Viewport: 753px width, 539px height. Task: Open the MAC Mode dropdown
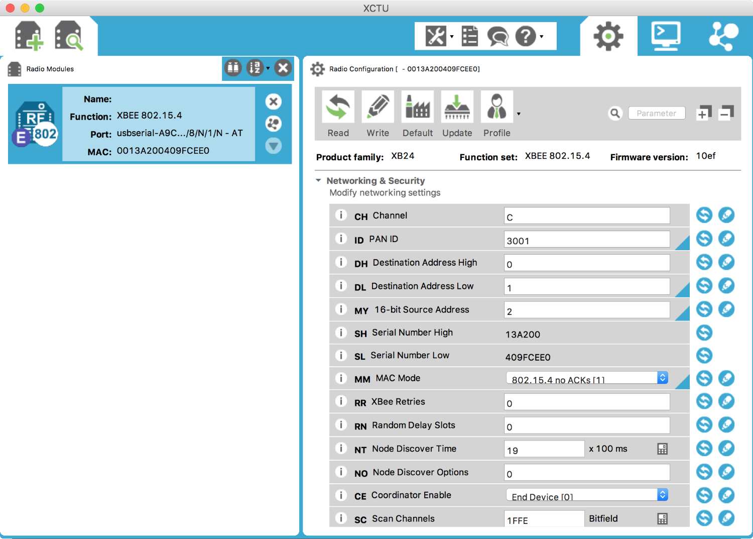[587, 378]
